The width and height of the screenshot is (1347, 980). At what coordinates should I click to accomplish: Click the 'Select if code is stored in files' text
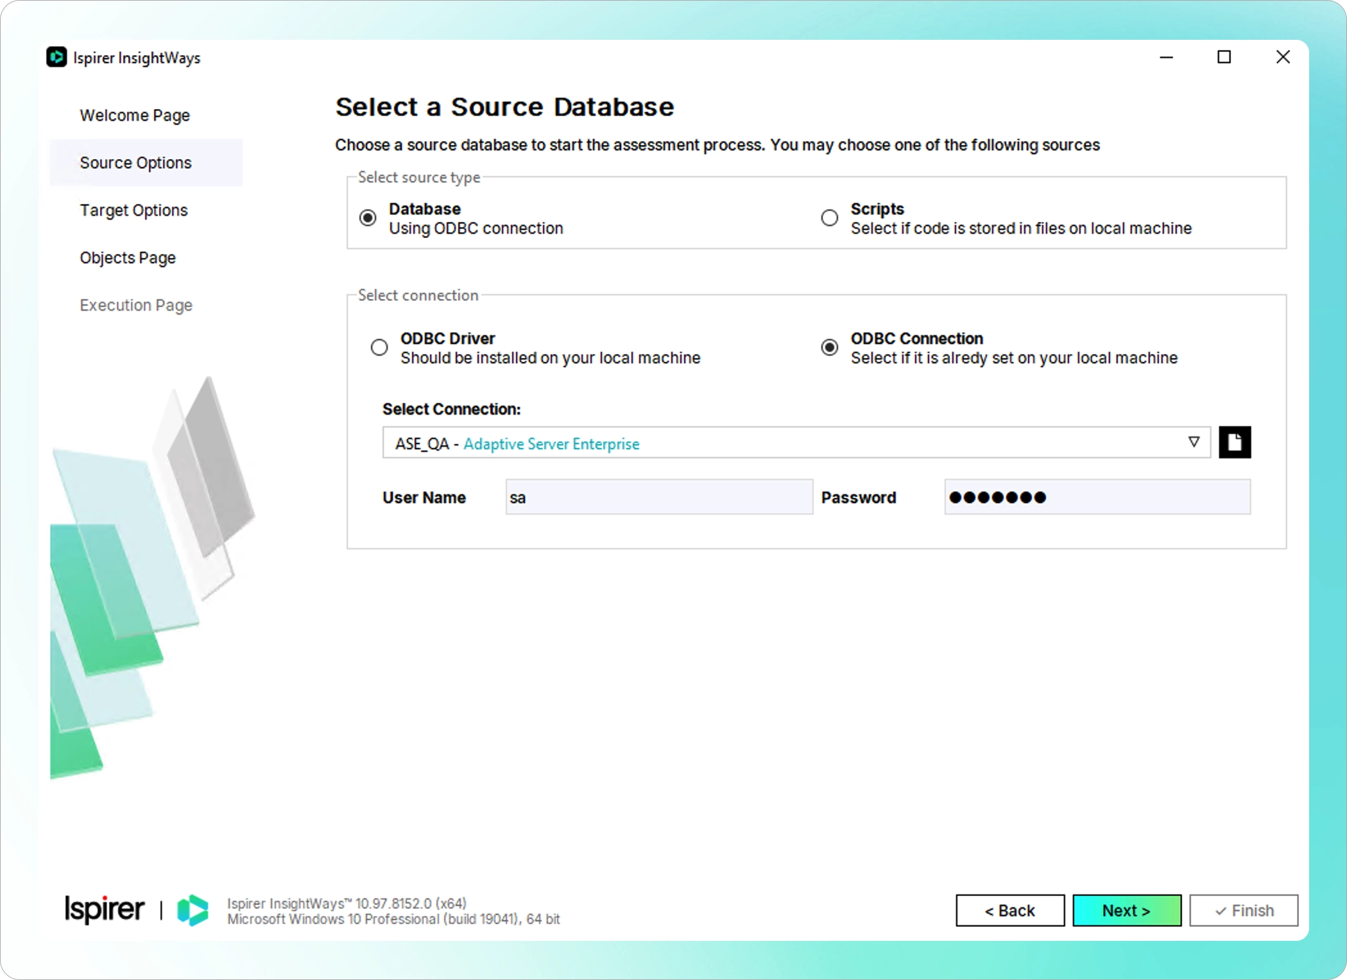point(1021,228)
